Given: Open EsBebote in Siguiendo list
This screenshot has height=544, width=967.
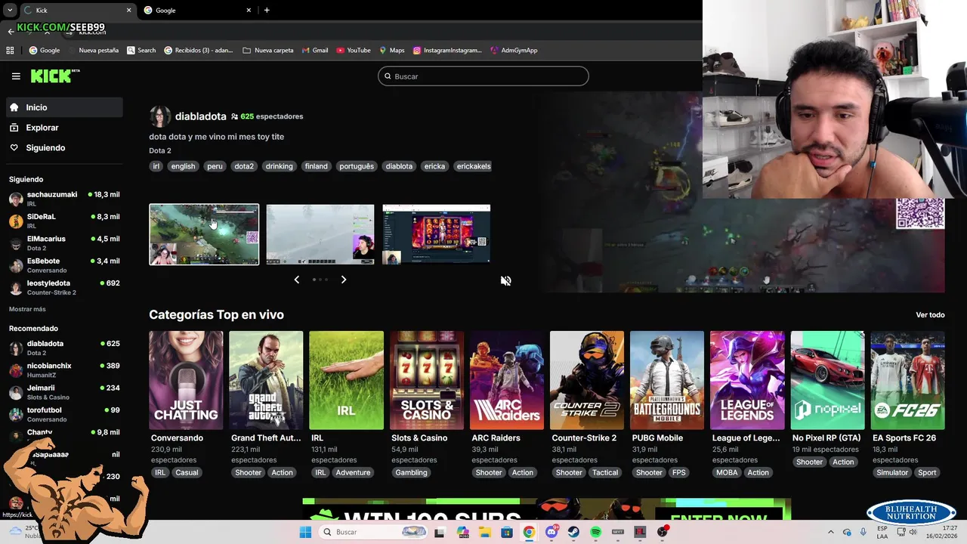Looking at the screenshot, I should (64, 265).
